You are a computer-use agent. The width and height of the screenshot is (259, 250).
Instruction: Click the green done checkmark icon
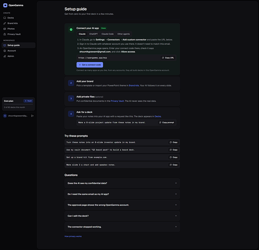71,30
